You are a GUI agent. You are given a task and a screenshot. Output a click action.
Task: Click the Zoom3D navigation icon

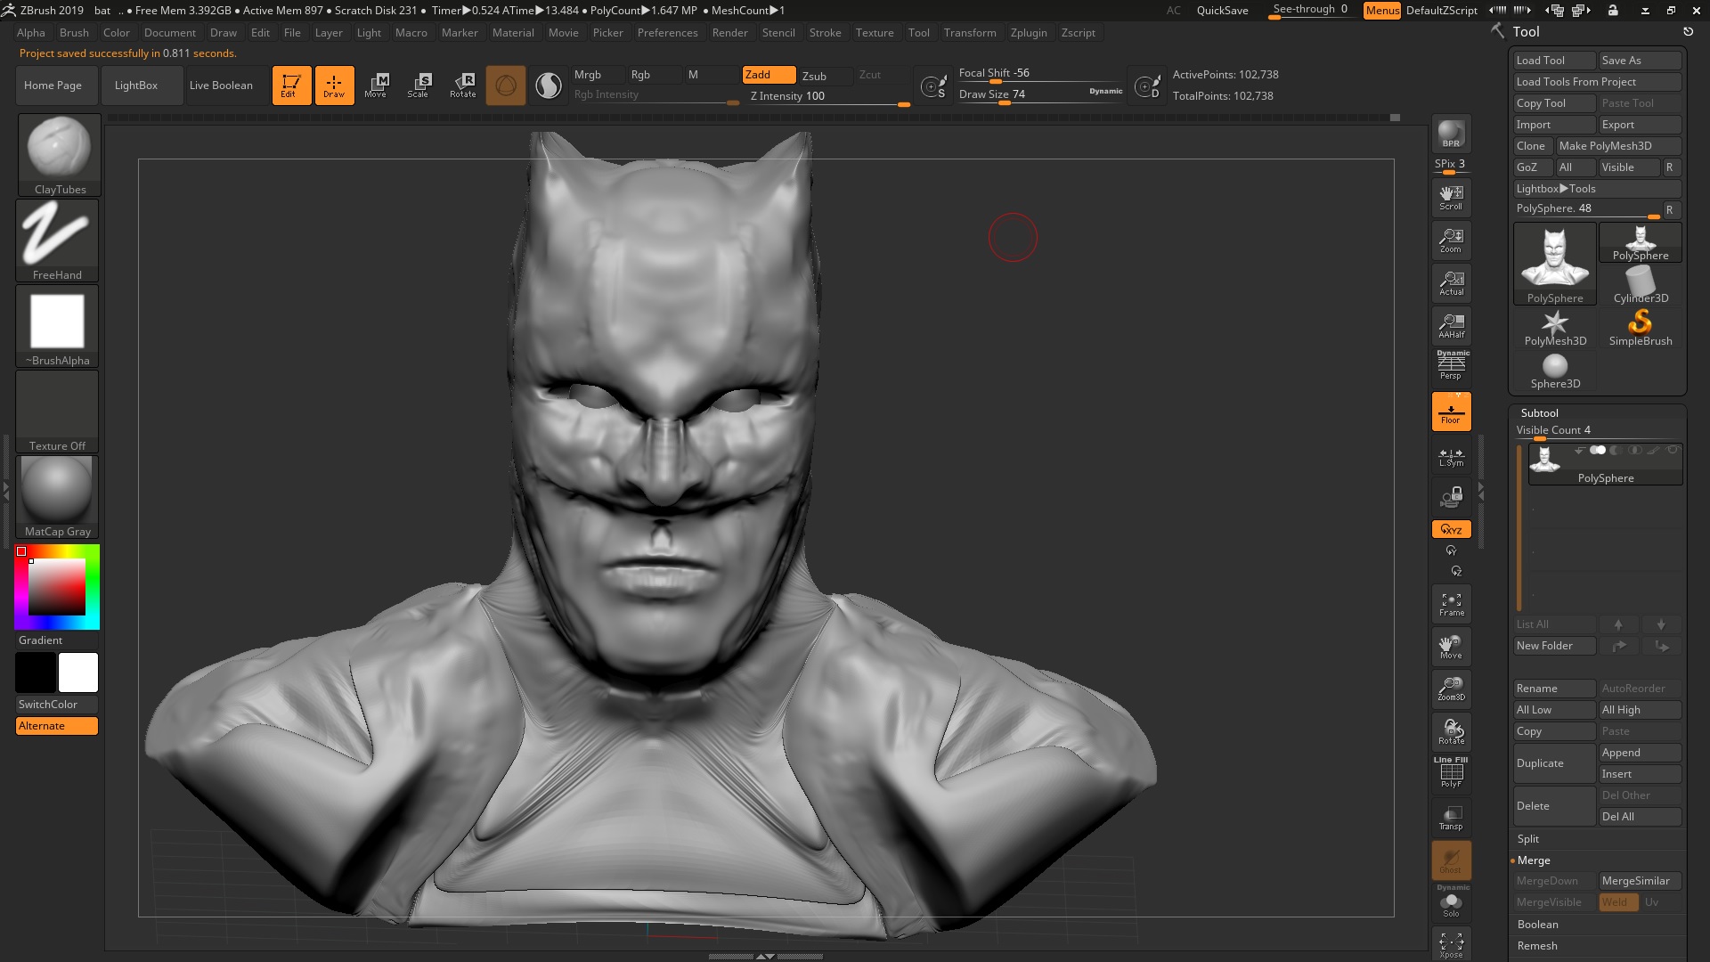(x=1451, y=689)
